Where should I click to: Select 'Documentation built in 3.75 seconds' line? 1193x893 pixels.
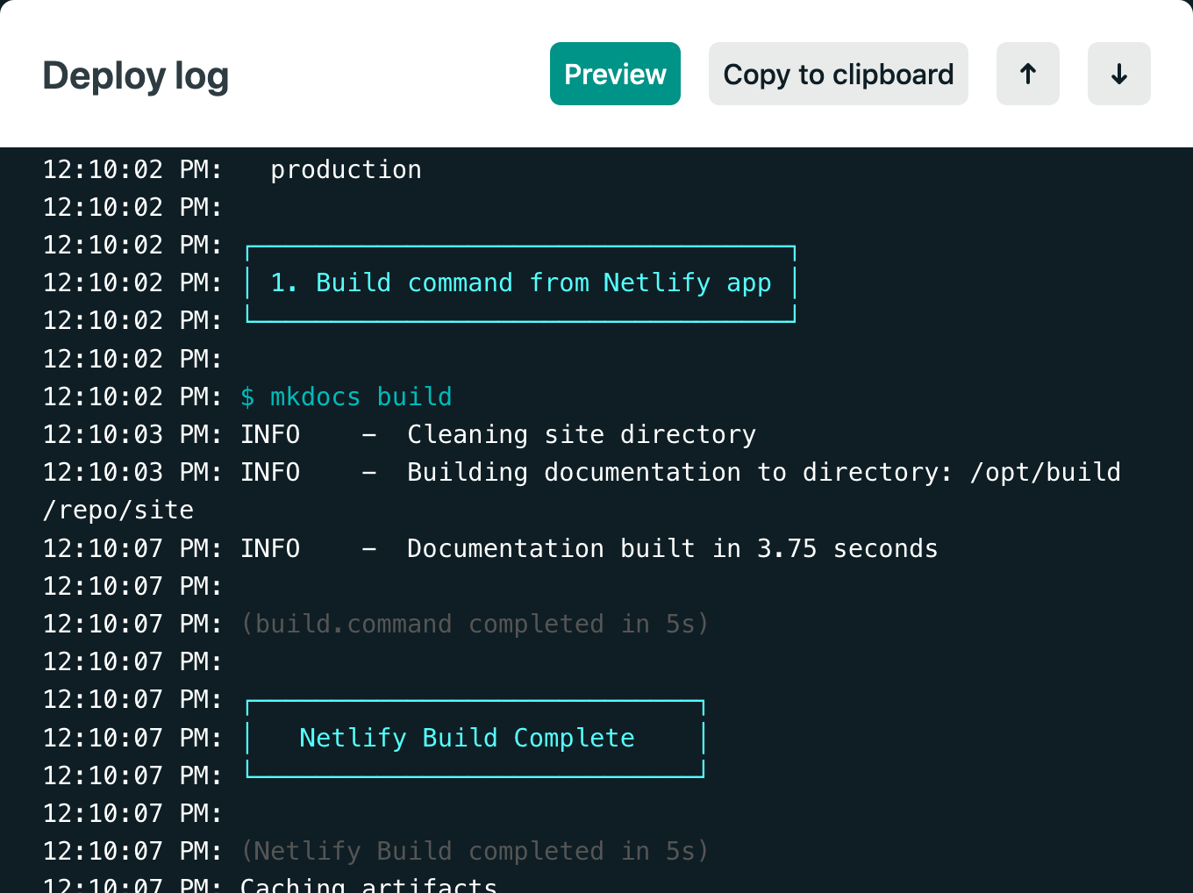coord(672,548)
